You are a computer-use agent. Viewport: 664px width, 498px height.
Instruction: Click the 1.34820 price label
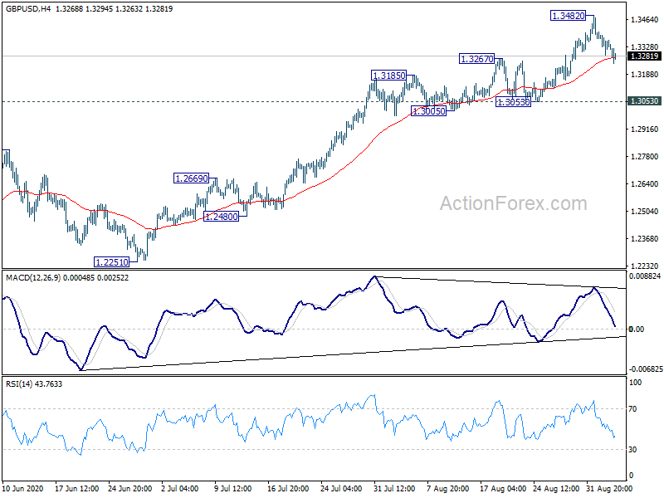(569, 16)
